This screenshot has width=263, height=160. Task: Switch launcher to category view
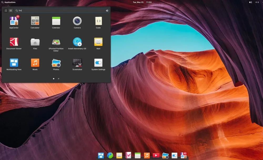coord(11,10)
